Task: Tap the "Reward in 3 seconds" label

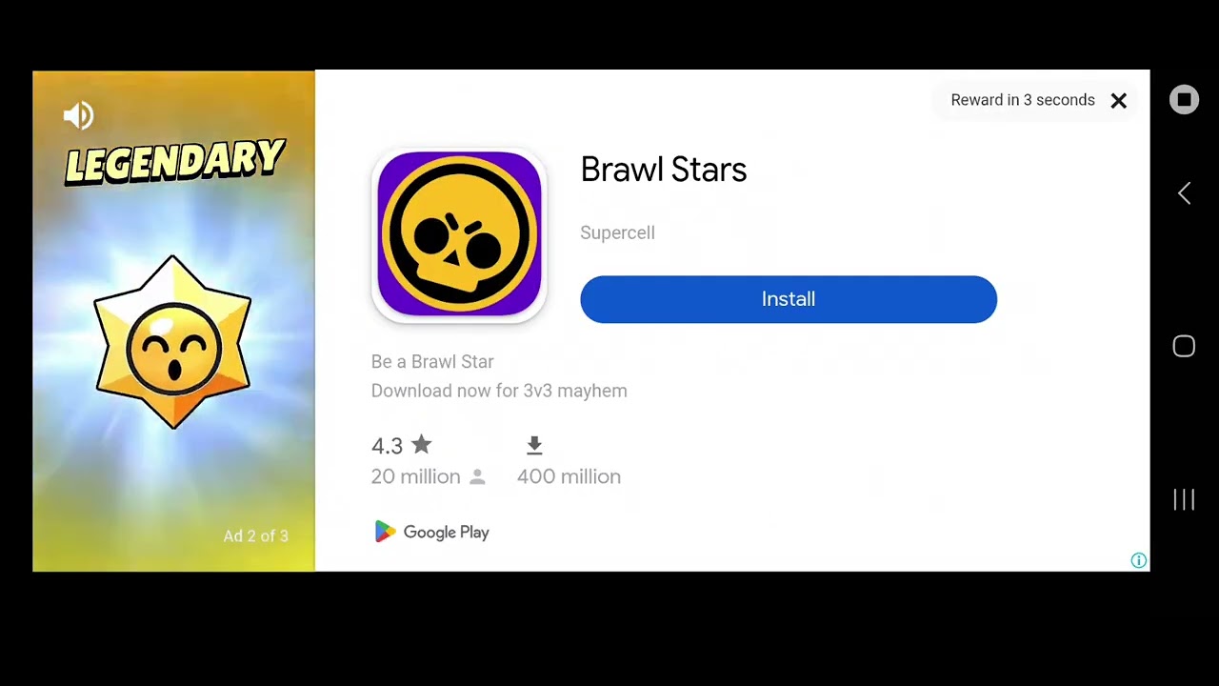Action: tap(1023, 100)
